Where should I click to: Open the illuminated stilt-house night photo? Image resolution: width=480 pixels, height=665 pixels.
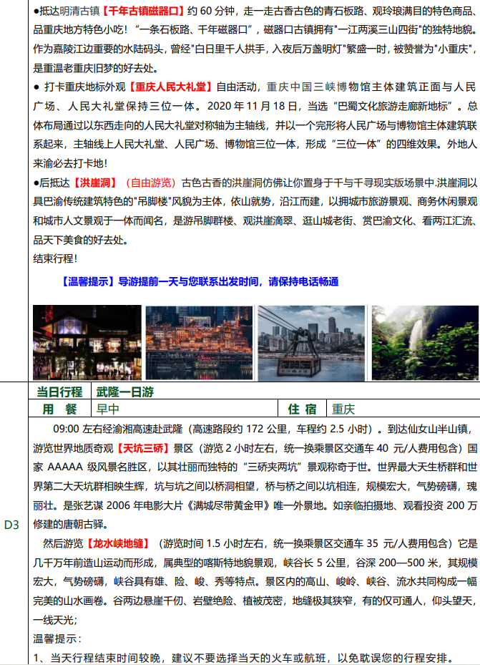(198, 342)
